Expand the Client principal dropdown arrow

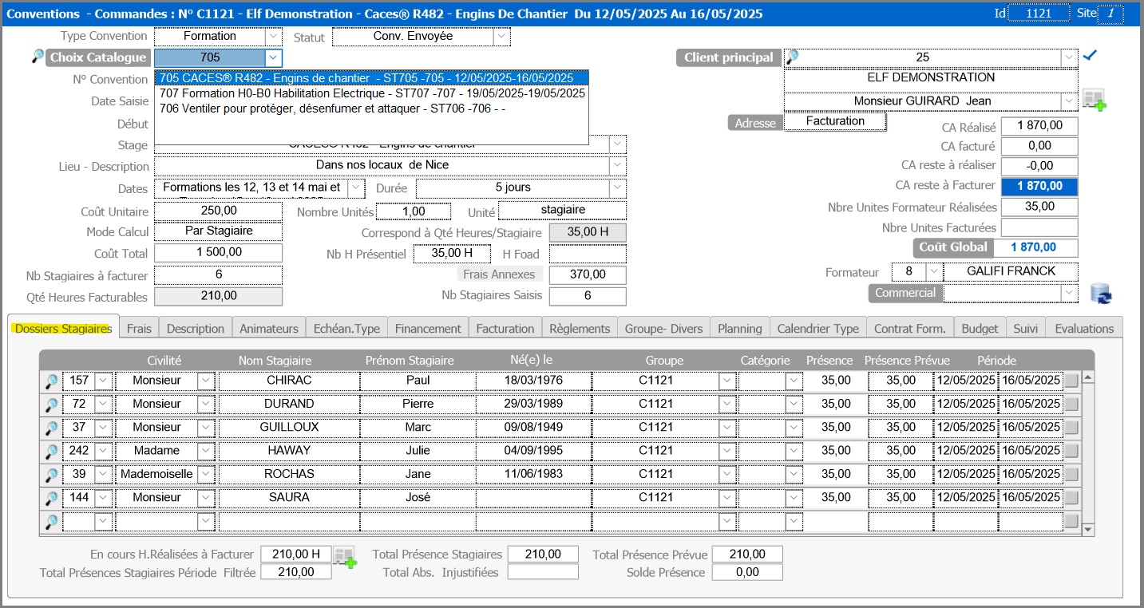point(1069,57)
